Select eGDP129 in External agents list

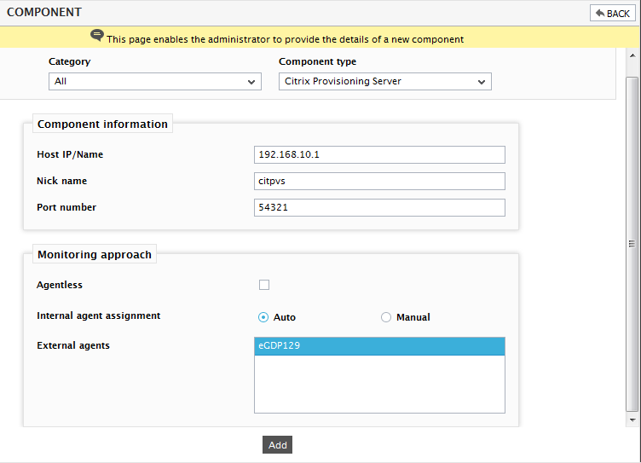[379, 346]
